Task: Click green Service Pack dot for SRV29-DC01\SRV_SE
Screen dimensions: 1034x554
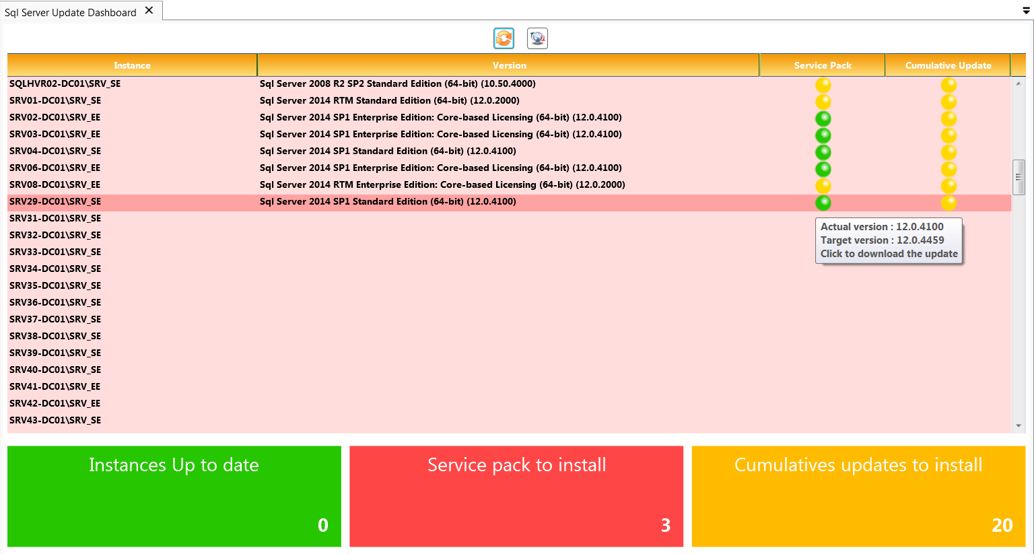Action: tap(823, 203)
